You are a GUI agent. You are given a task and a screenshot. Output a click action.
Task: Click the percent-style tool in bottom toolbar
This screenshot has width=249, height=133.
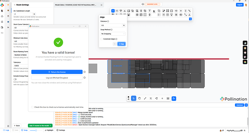tap(151, 98)
